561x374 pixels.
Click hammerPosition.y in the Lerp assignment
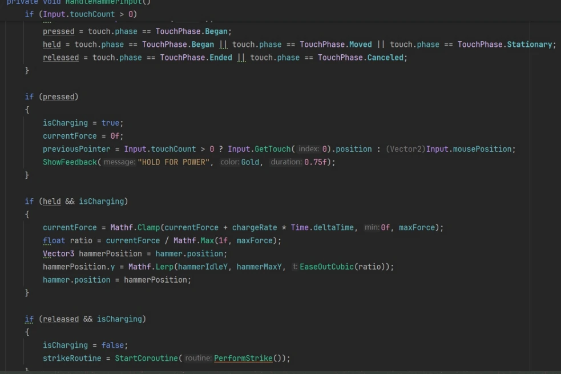79,267
